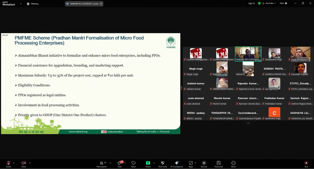Select TONDARPUR FARMER participant tile
Screen dimensions: 314x169
(222, 113)
